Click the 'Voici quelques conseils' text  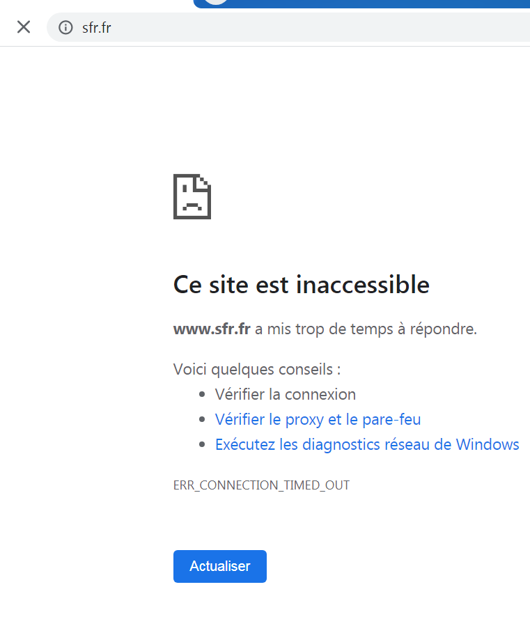(257, 369)
